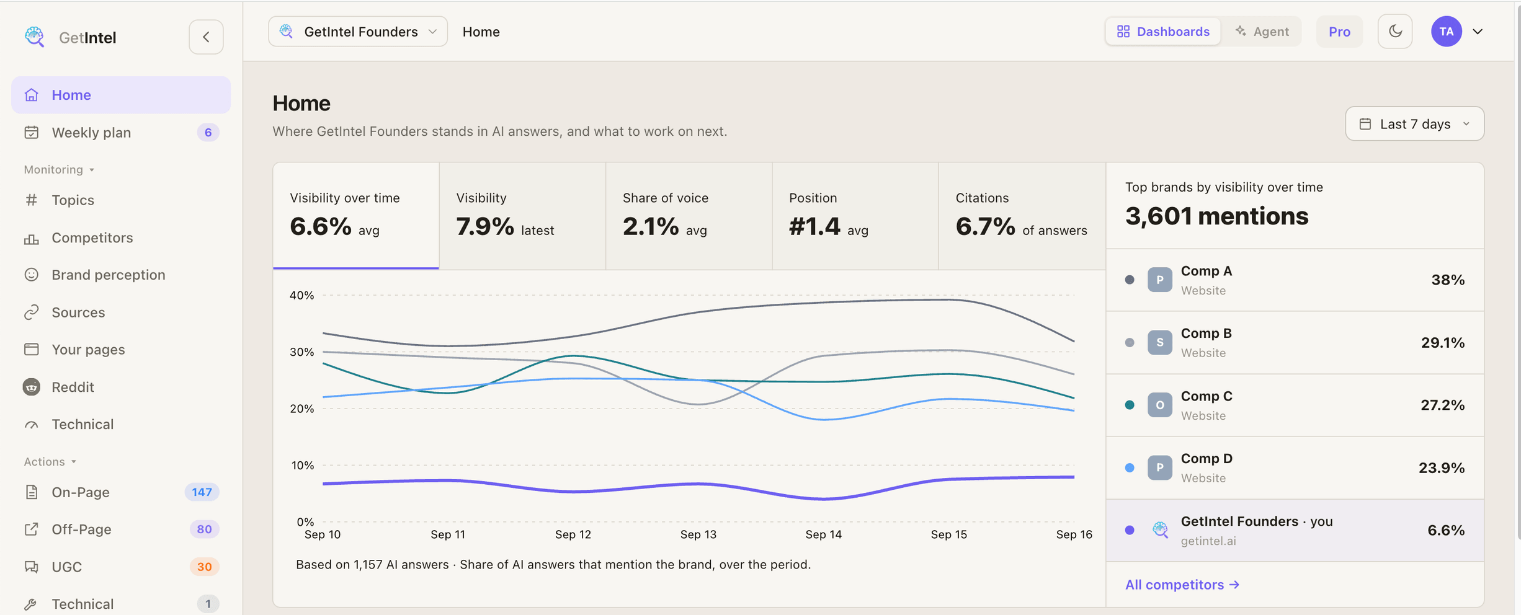The height and width of the screenshot is (615, 1521).
Task: Click the Reddit mascot icon
Action: pos(32,387)
